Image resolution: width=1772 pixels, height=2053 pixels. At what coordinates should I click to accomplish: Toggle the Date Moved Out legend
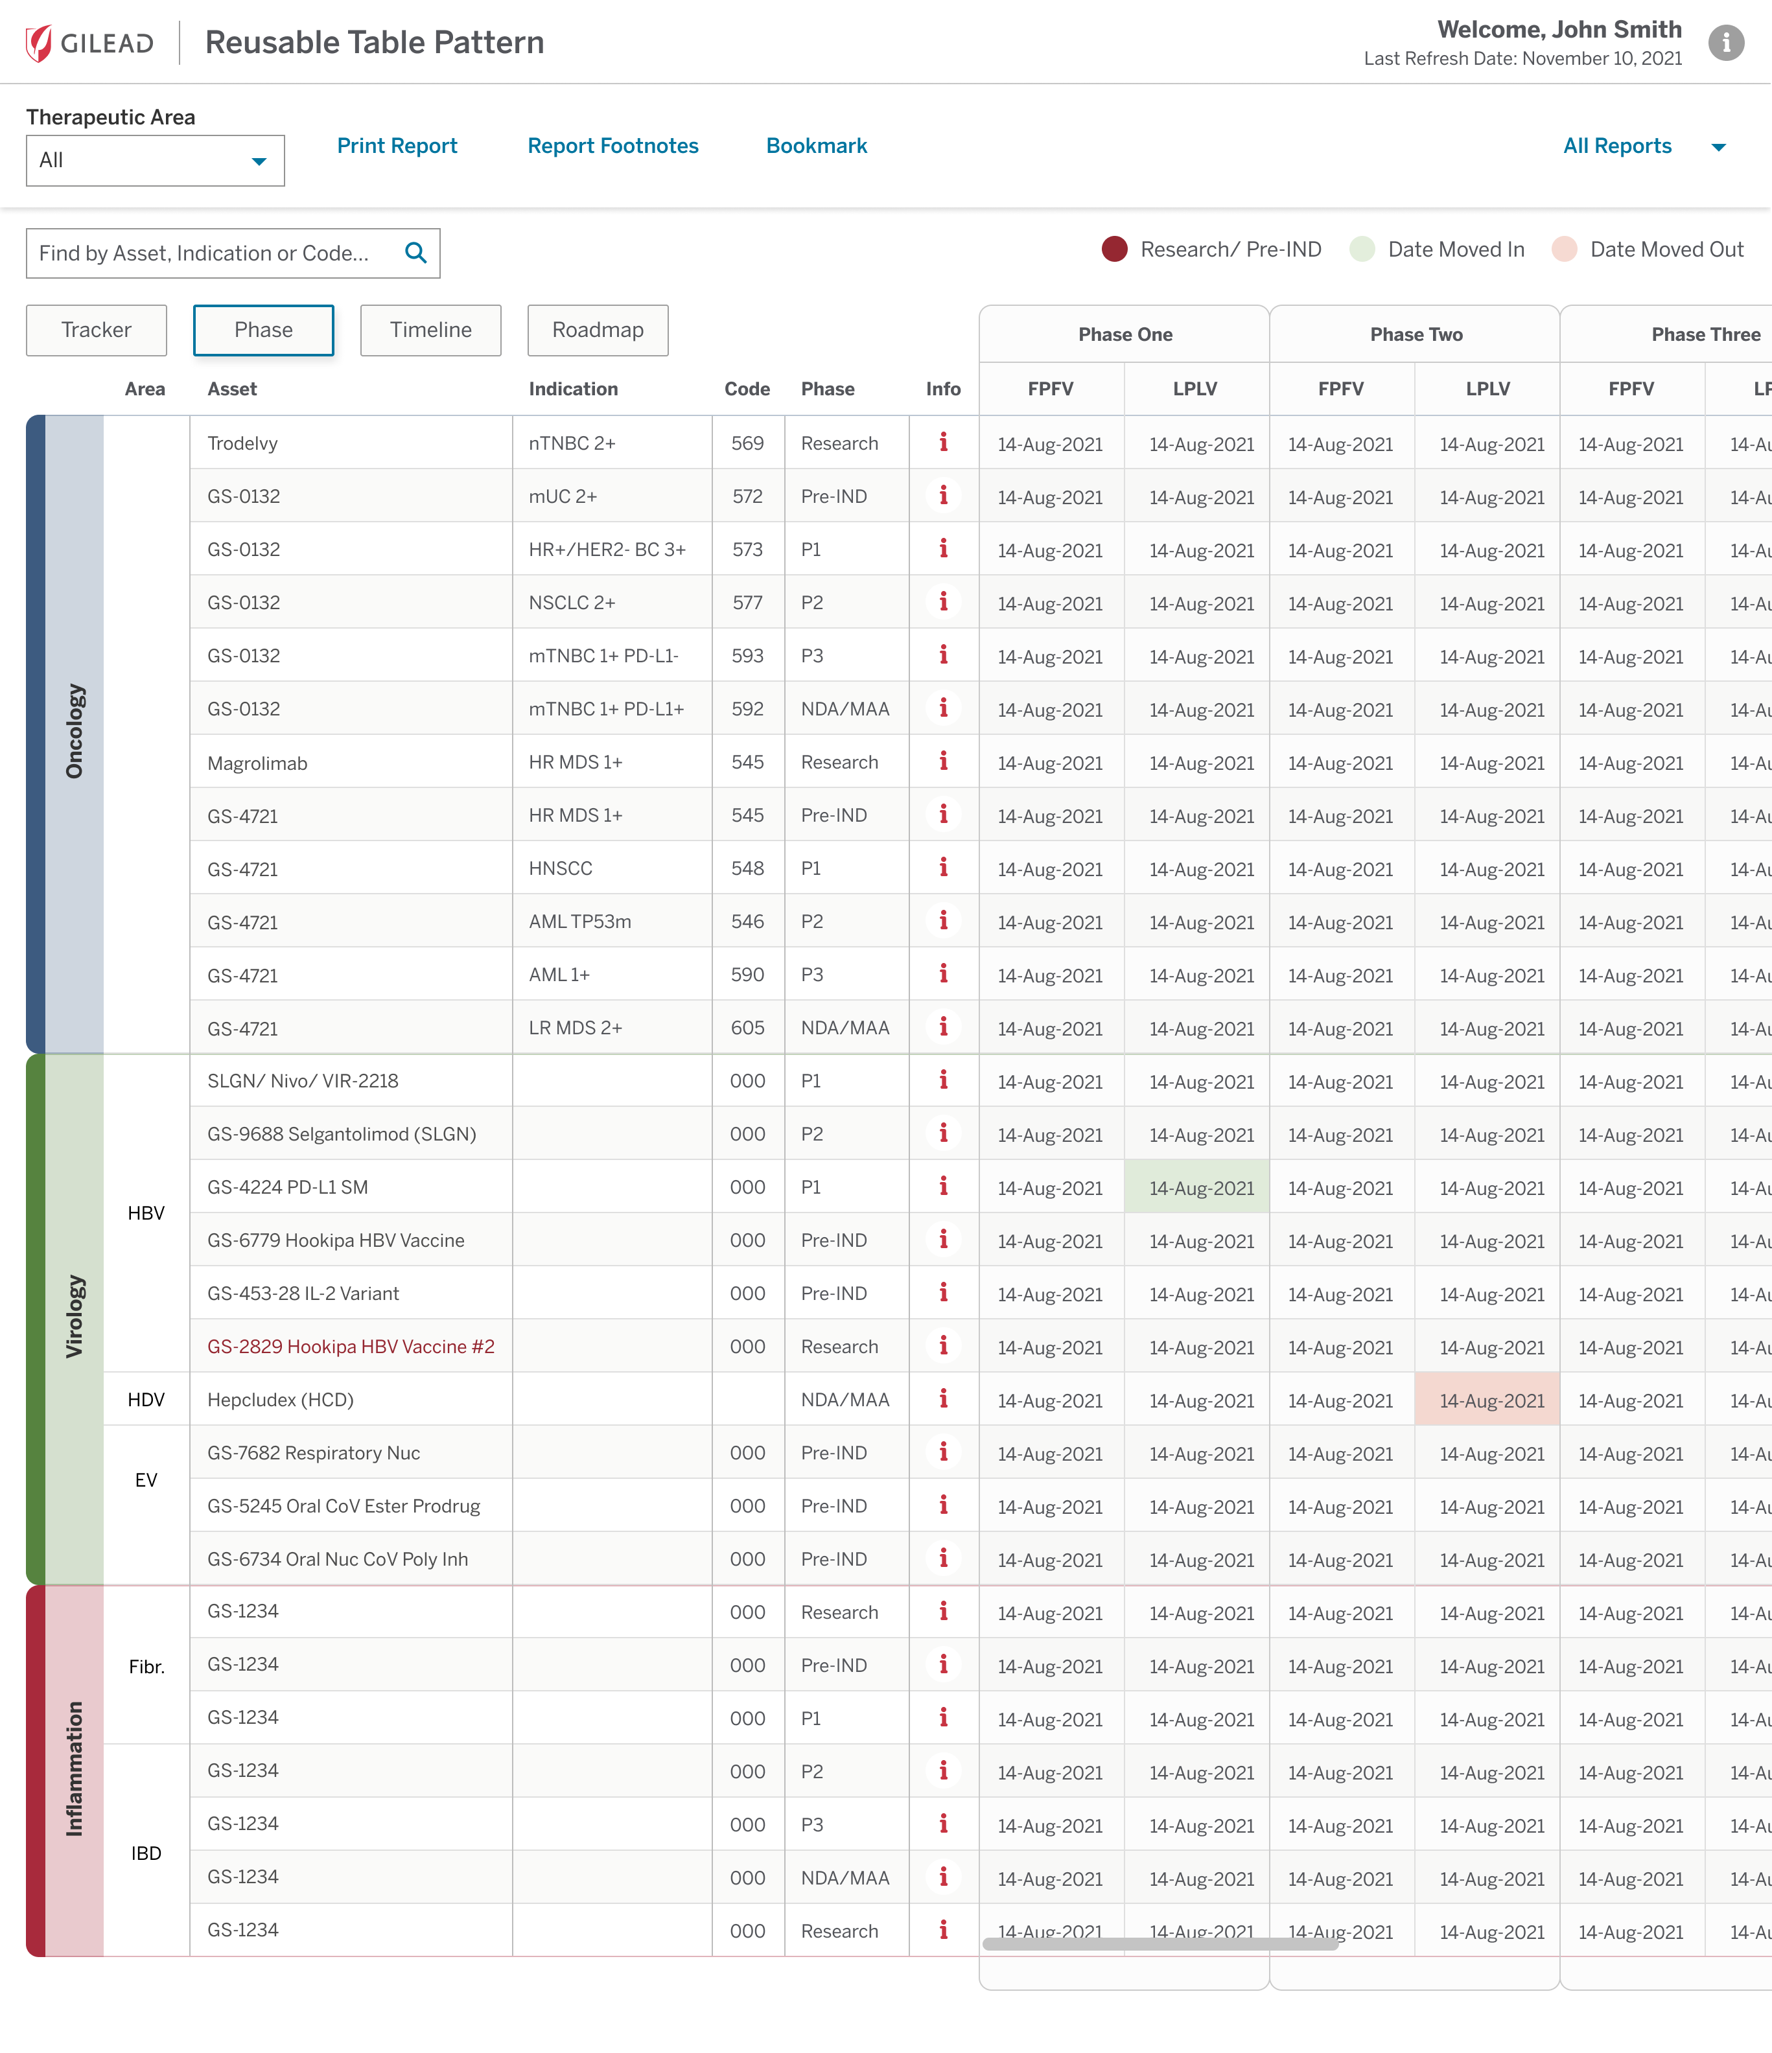click(x=1565, y=249)
